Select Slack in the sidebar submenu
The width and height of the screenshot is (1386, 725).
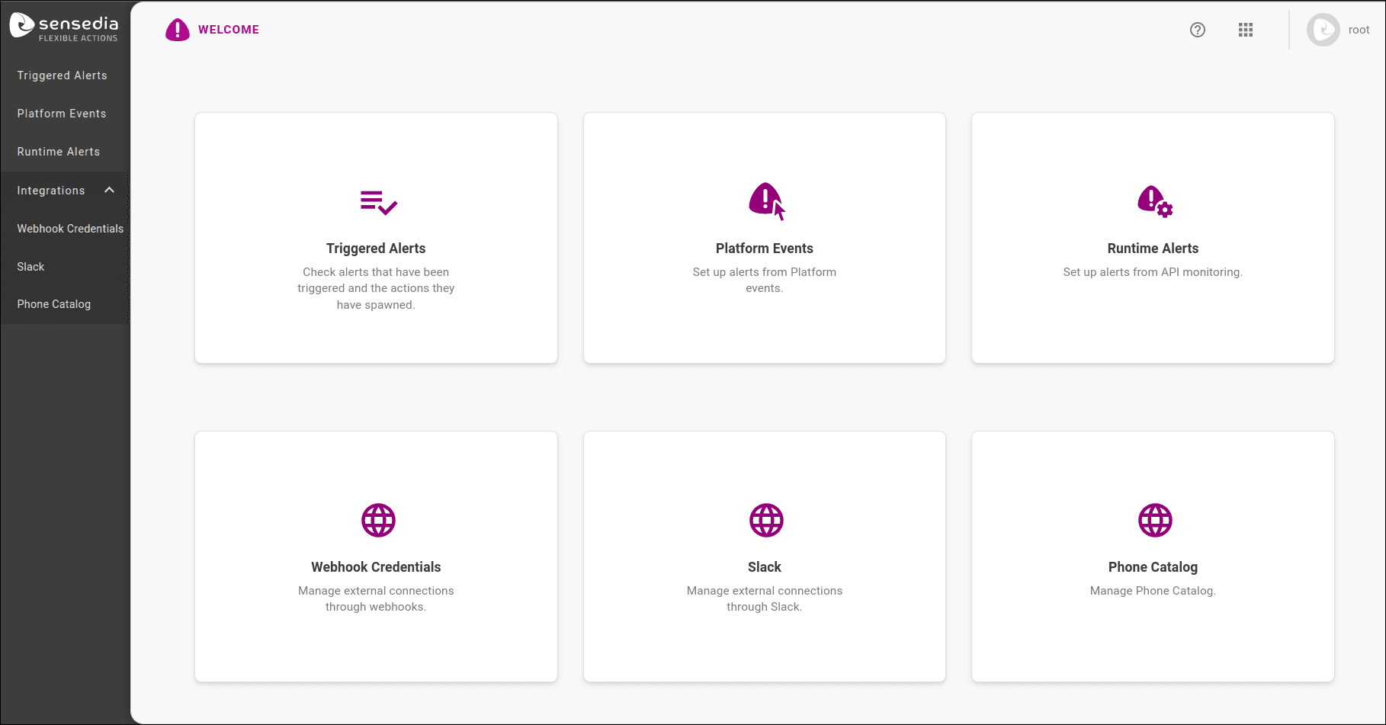tap(31, 267)
